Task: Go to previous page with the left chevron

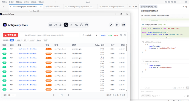Action: click(x=53, y=95)
